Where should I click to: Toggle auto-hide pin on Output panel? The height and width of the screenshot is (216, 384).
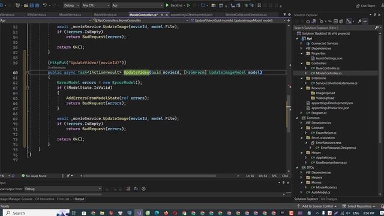pos(284,182)
